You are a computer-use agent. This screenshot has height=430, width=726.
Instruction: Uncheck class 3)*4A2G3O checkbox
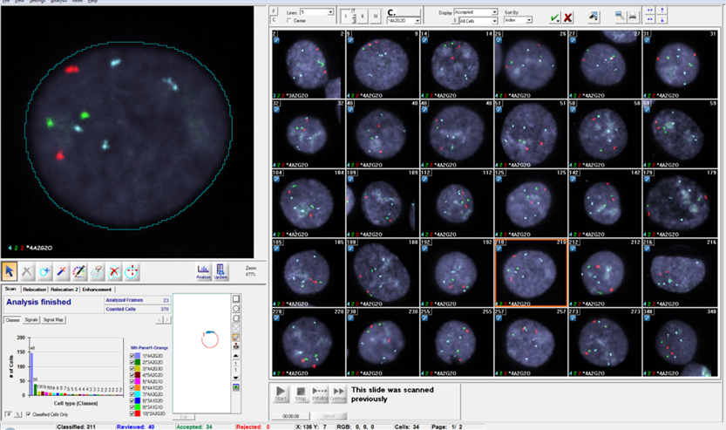132,369
